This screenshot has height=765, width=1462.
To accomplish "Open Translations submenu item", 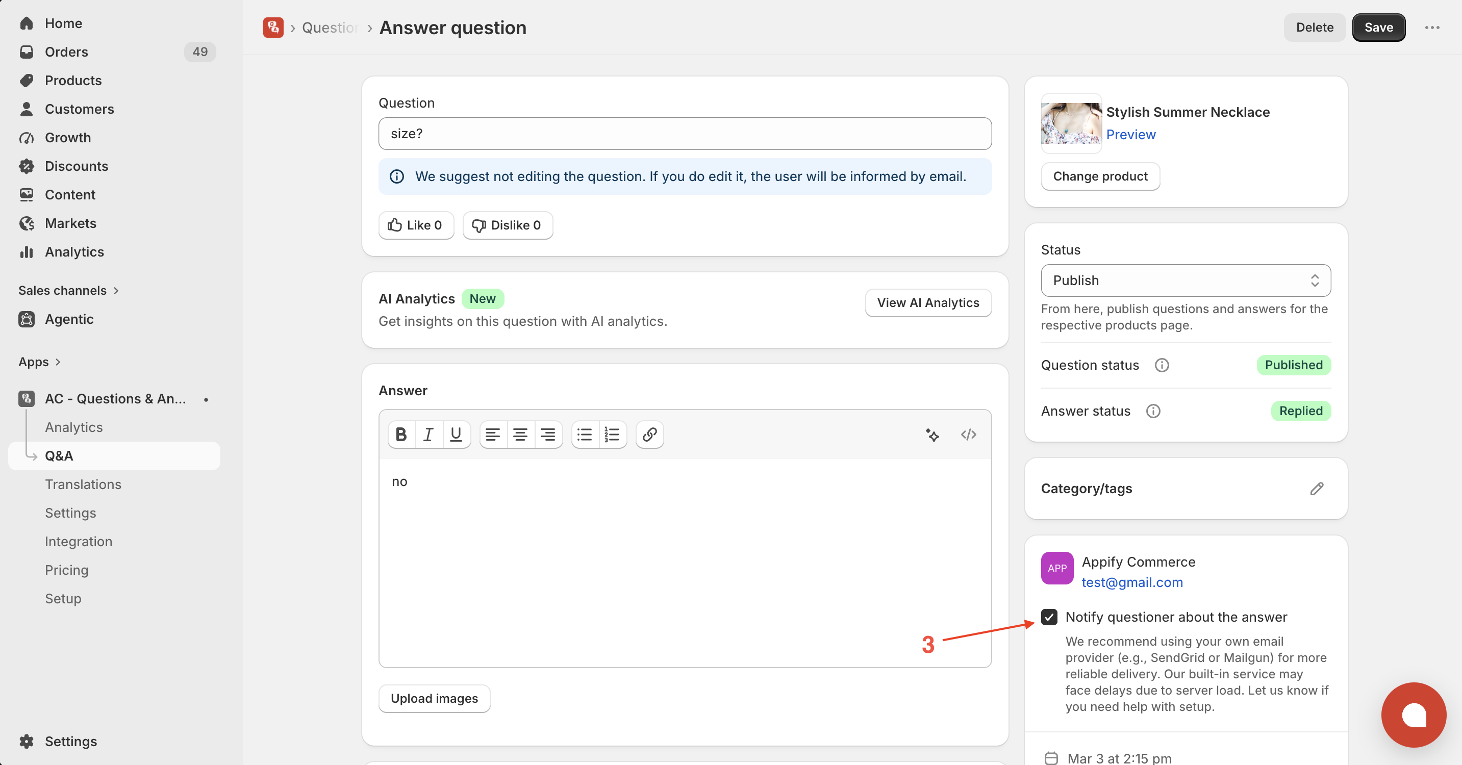I will 83,484.
